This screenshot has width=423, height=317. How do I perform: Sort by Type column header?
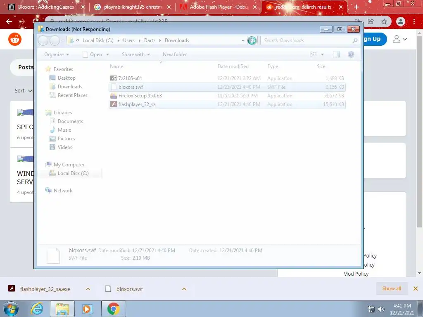[273, 66]
